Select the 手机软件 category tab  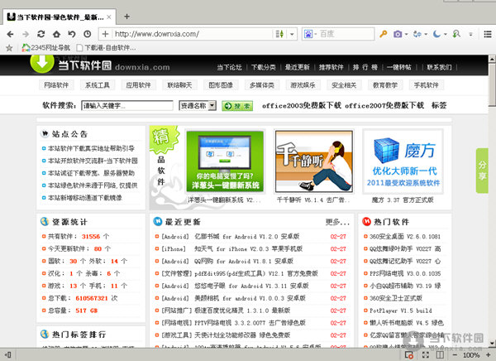[x=427, y=85]
